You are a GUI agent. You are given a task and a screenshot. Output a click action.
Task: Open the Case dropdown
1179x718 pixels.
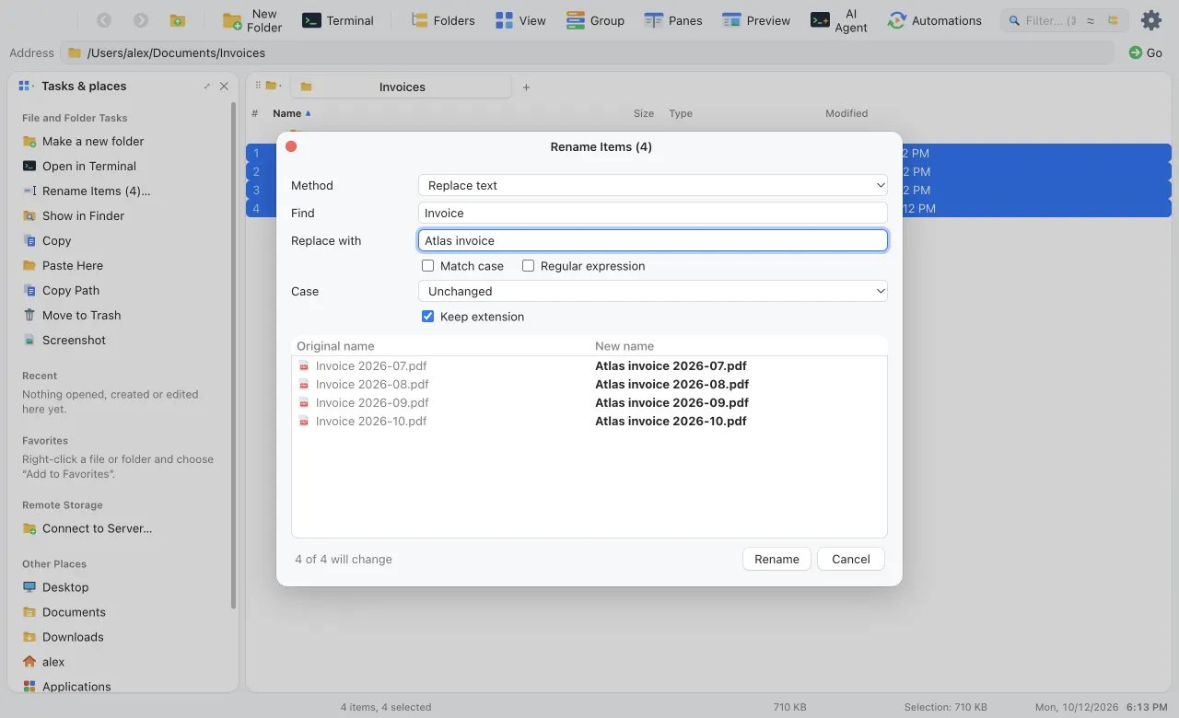pyautogui.click(x=653, y=292)
